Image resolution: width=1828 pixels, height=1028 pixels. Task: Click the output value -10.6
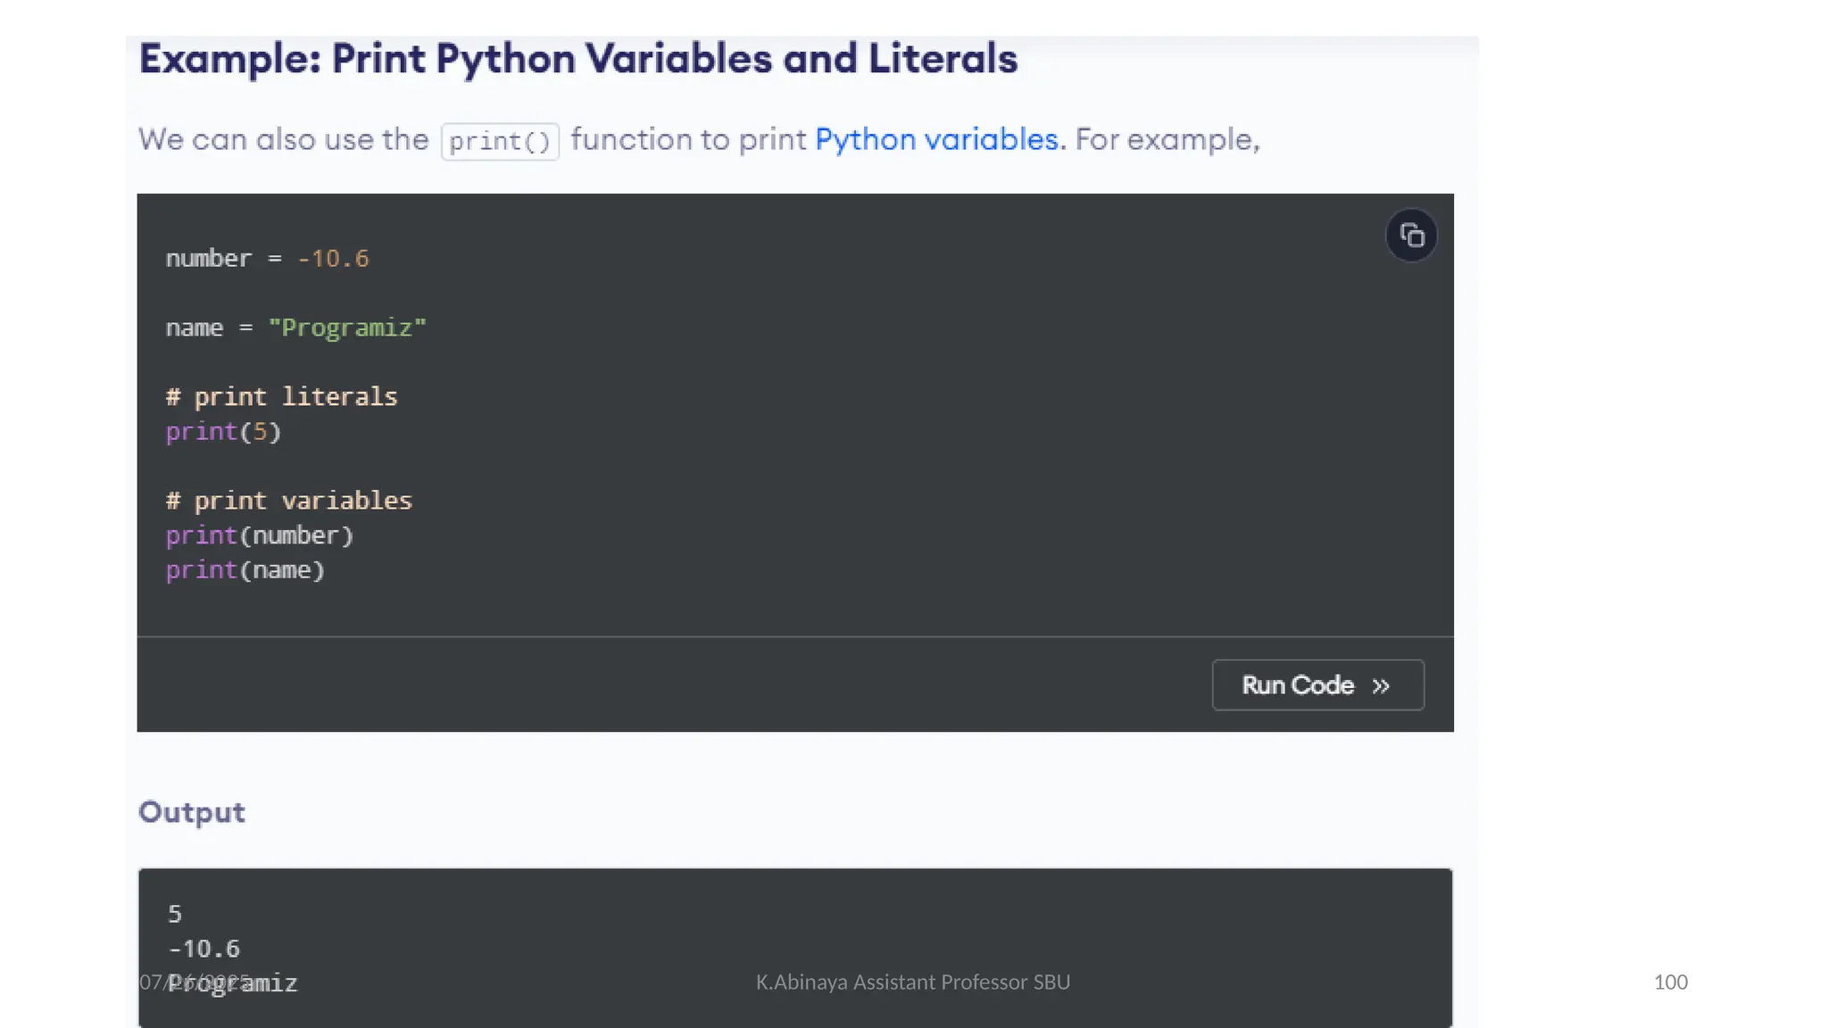(204, 949)
